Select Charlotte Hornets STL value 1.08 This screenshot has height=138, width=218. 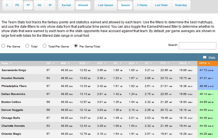(x=116, y=126)
